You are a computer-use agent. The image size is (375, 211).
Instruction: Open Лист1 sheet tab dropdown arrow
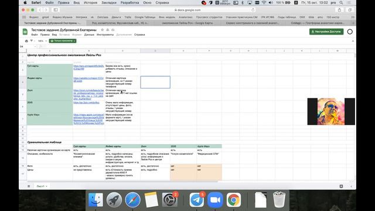point(47,186)
